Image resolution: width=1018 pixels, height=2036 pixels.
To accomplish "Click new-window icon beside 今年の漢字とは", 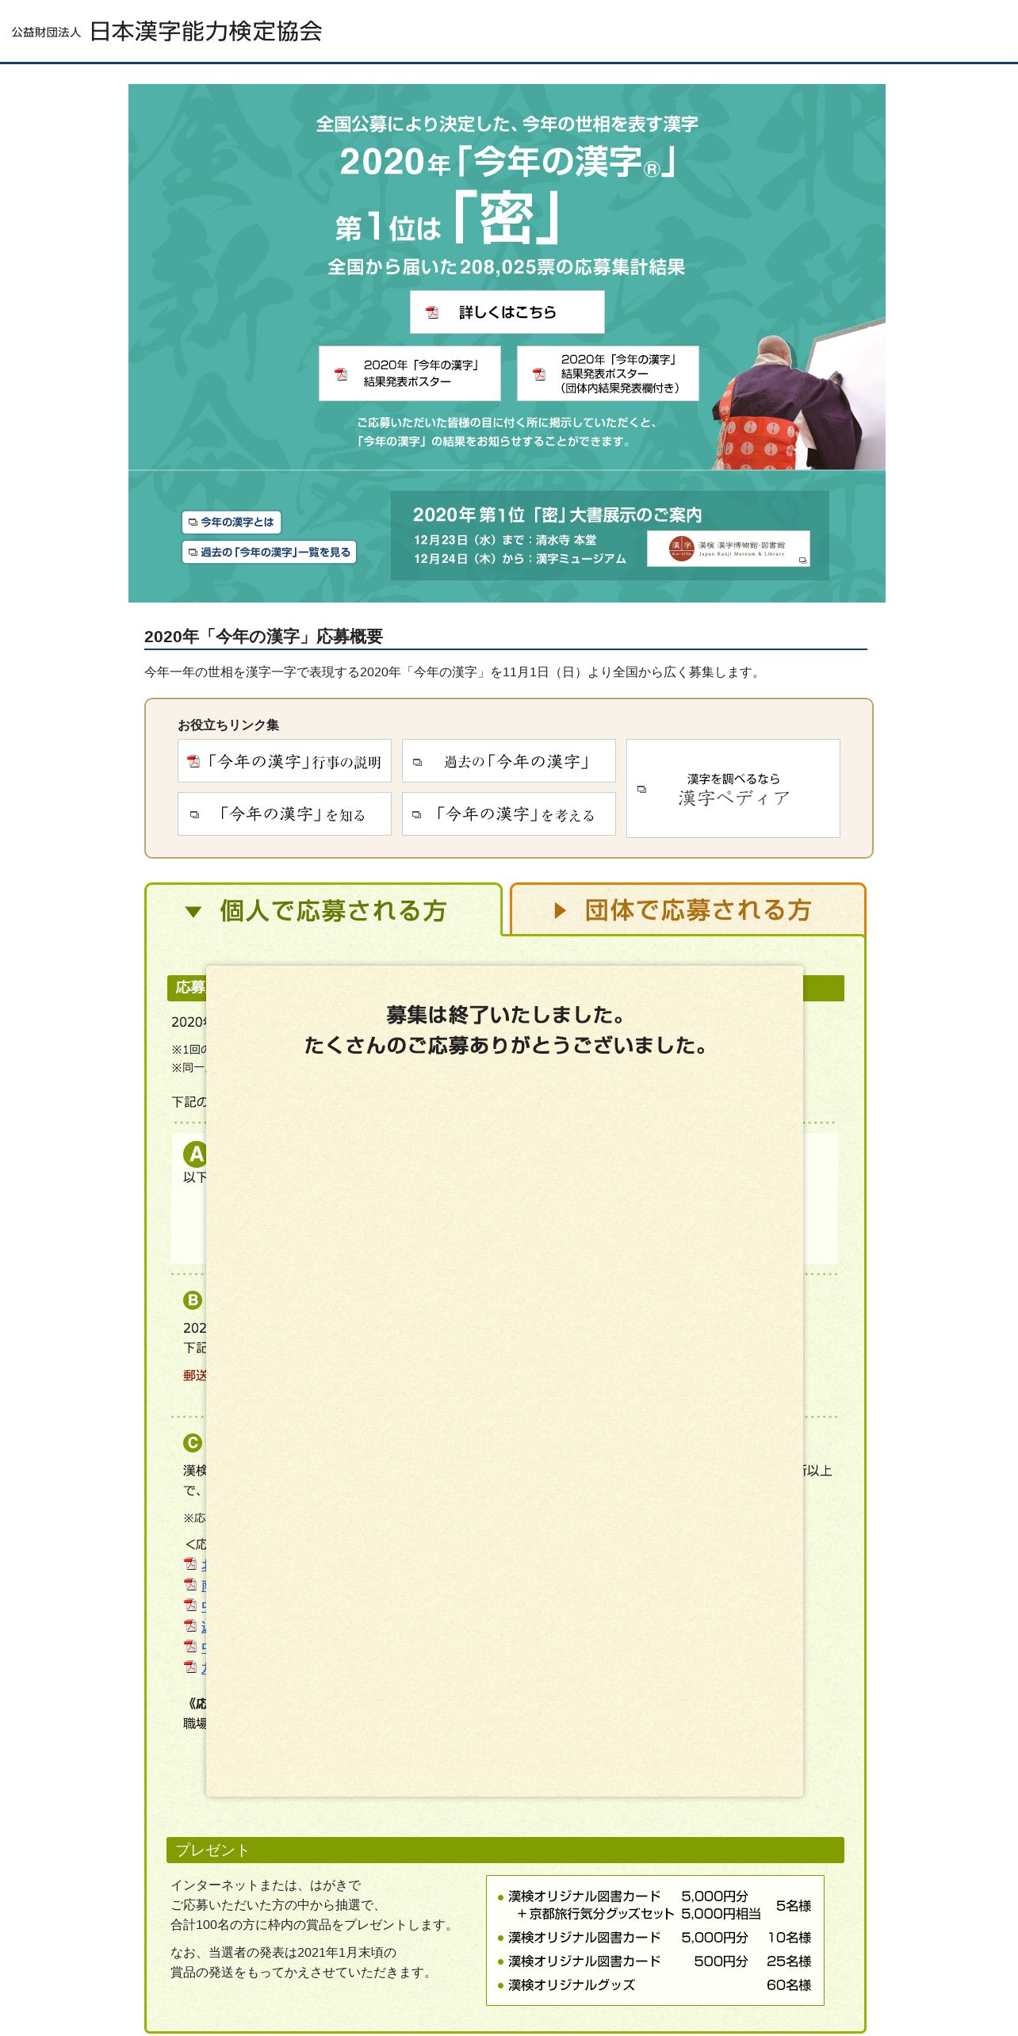I will [193, 522].
